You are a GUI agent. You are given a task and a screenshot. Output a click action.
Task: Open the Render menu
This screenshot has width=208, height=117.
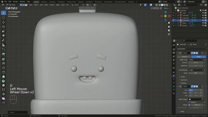[x=15, y=2]
